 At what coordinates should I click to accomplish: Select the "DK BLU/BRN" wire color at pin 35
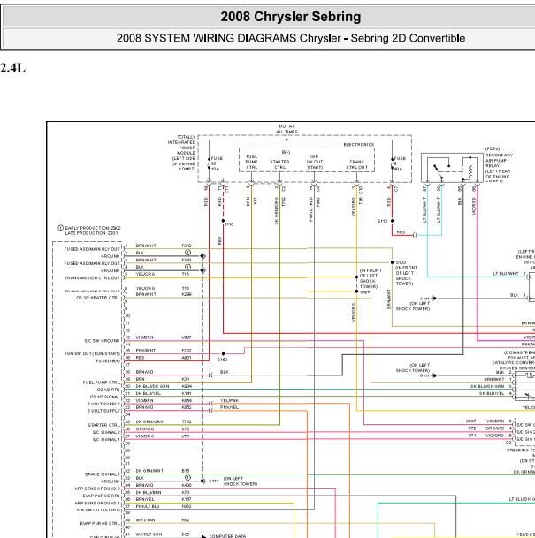pyautogui.click(x=149, y=492)
